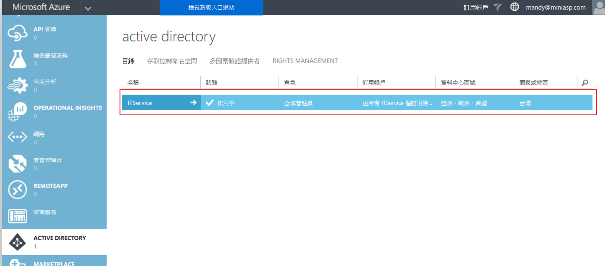Screen dimensions: 605x266
Task: Sort by the 國家或地區 column header
Action: (x=533, y=83)
